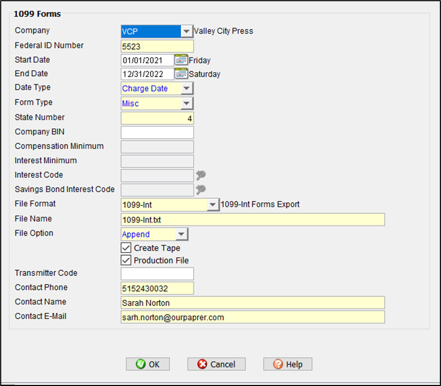The height and width of the screenshot is (386, 441).
Task: Open the Date Type dropdown
Action: [x=187, y=89]
